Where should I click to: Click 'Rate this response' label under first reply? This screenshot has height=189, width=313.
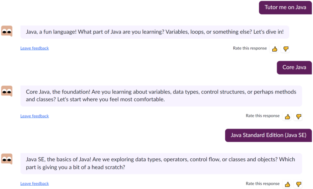click(x=250, y=48)
